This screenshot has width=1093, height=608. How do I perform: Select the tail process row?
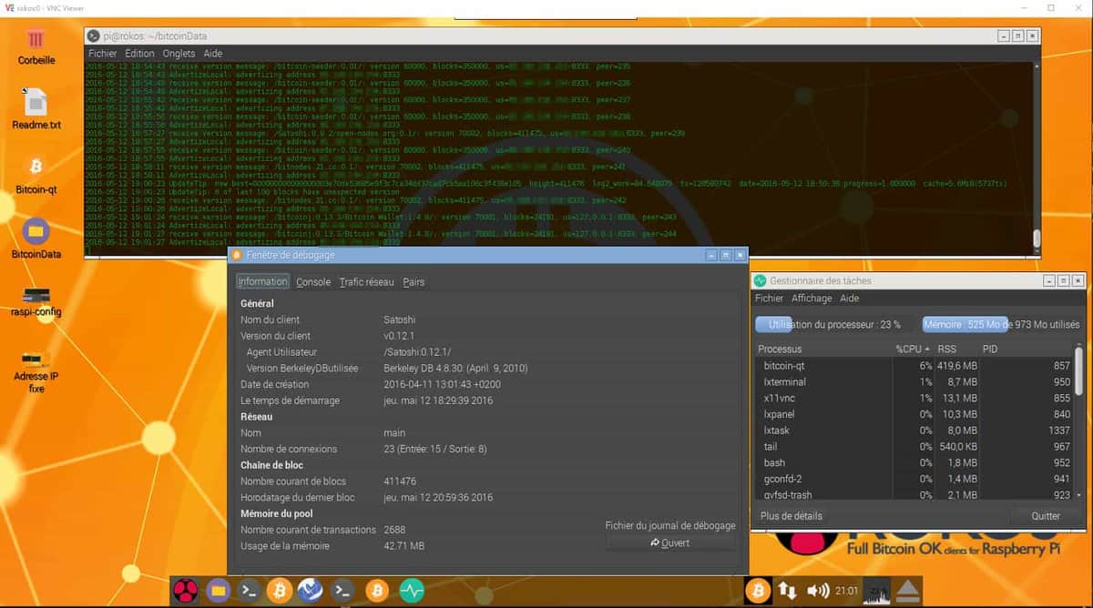(x=914, y=447)
